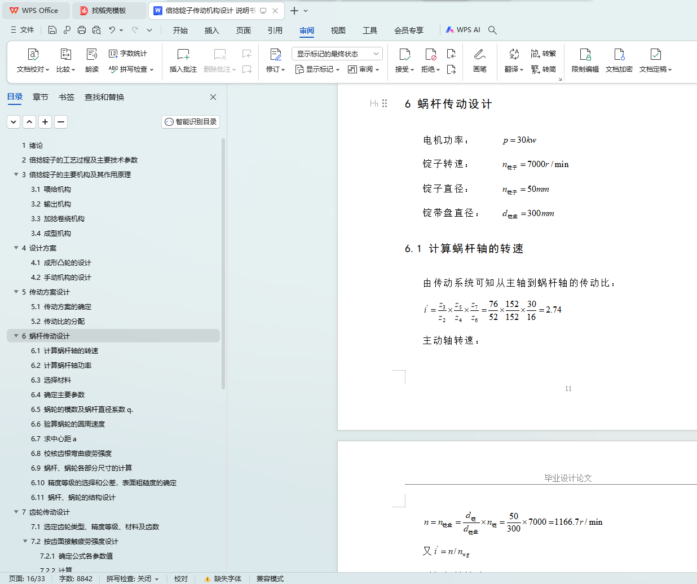Collapse the '6 蜗杆传动设计' tree node

point(16,336)
